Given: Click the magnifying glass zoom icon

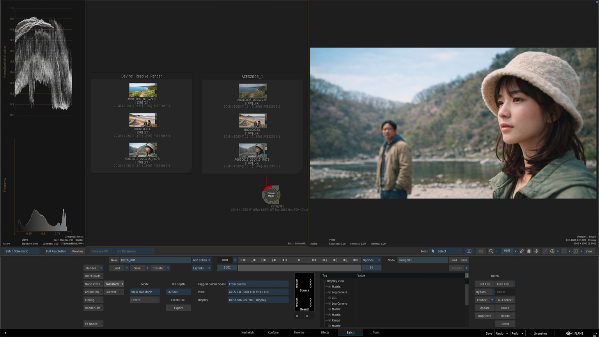Looking at the screenshot, I should tap(491, 251).
